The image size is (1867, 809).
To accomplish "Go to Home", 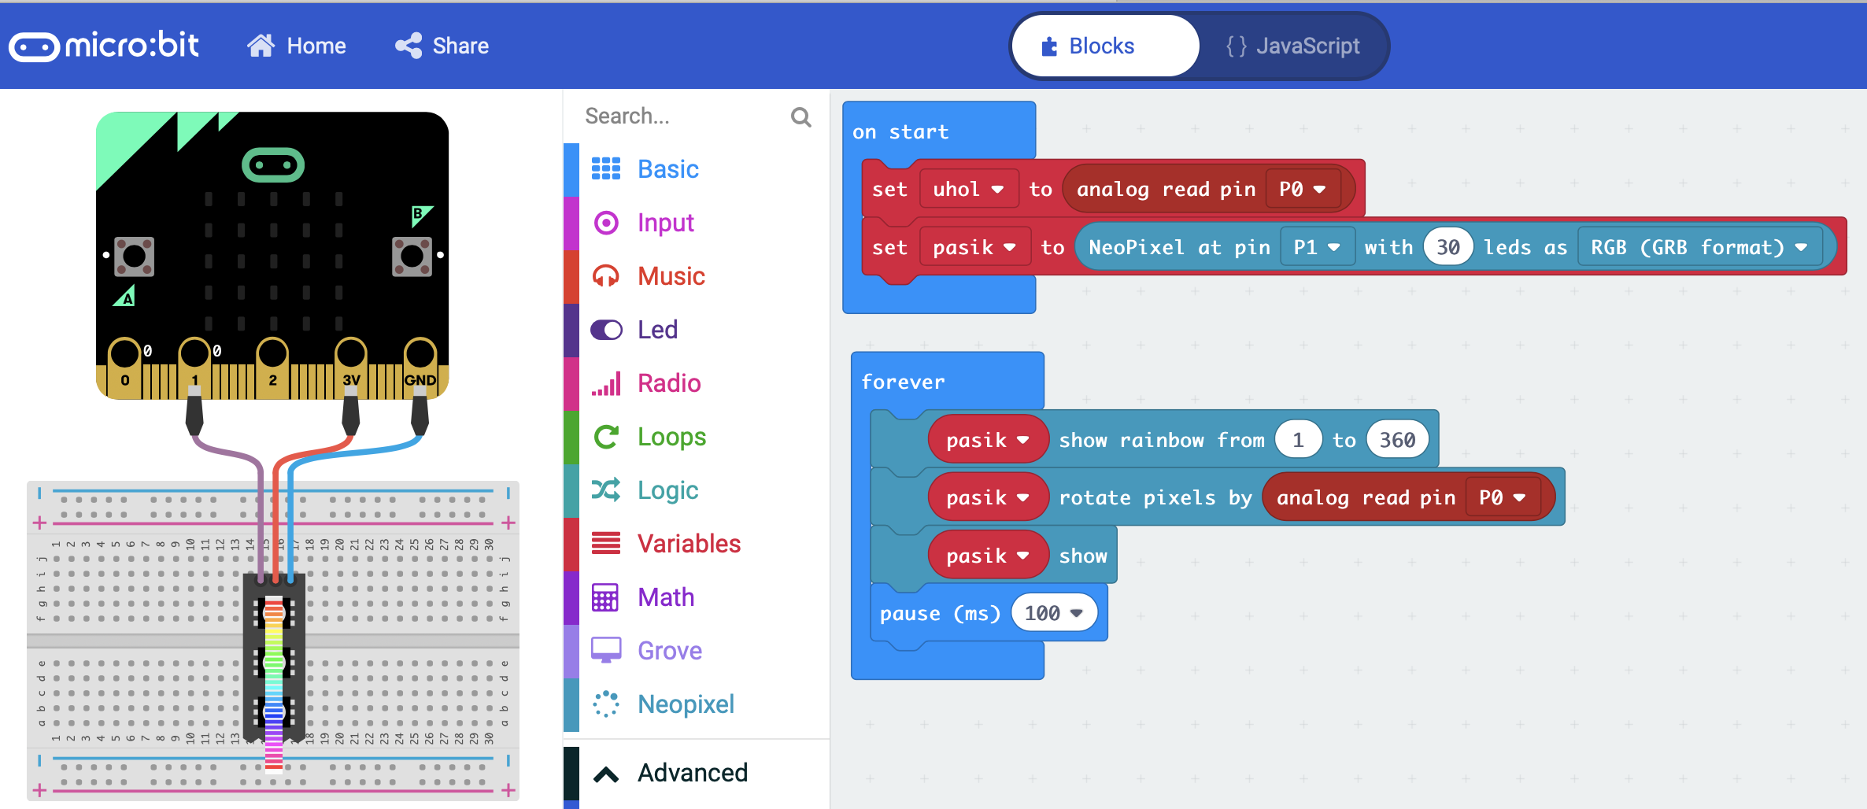I will 297,46.
